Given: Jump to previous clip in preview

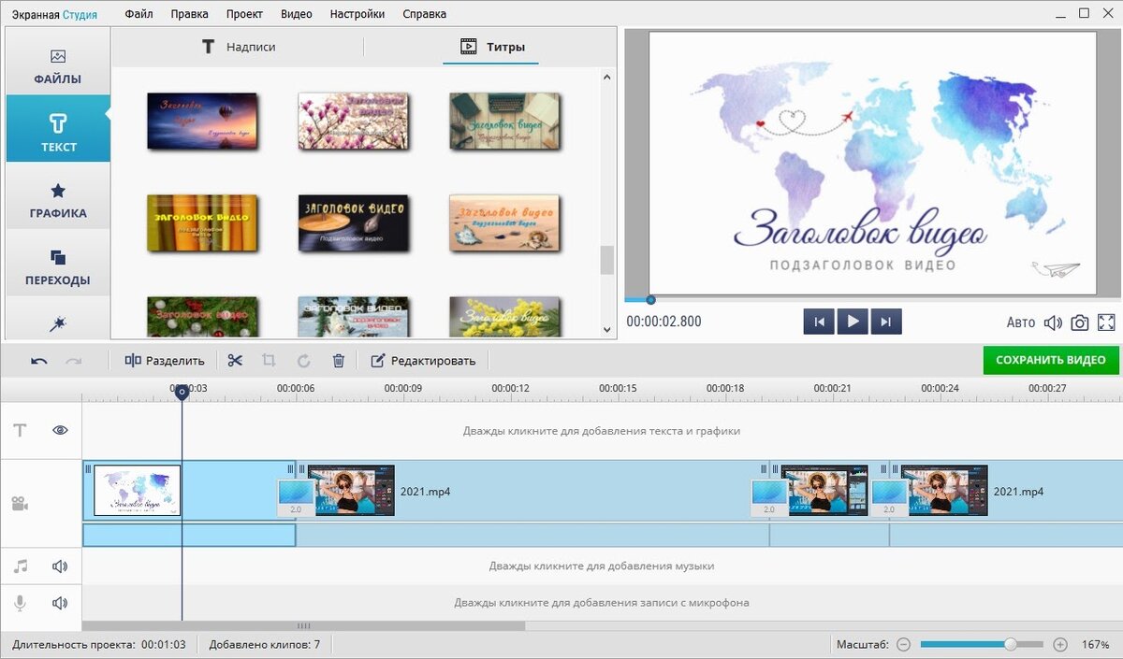Looking at the screenshot, I should pos(819,322).
